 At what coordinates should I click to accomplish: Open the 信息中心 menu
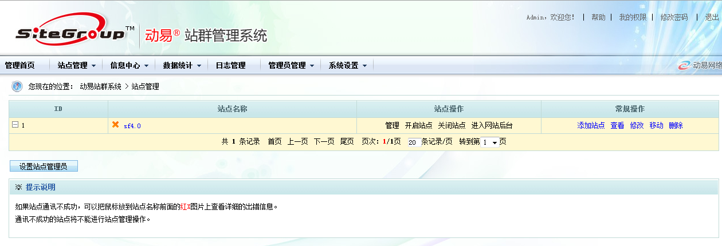[125, 65]
